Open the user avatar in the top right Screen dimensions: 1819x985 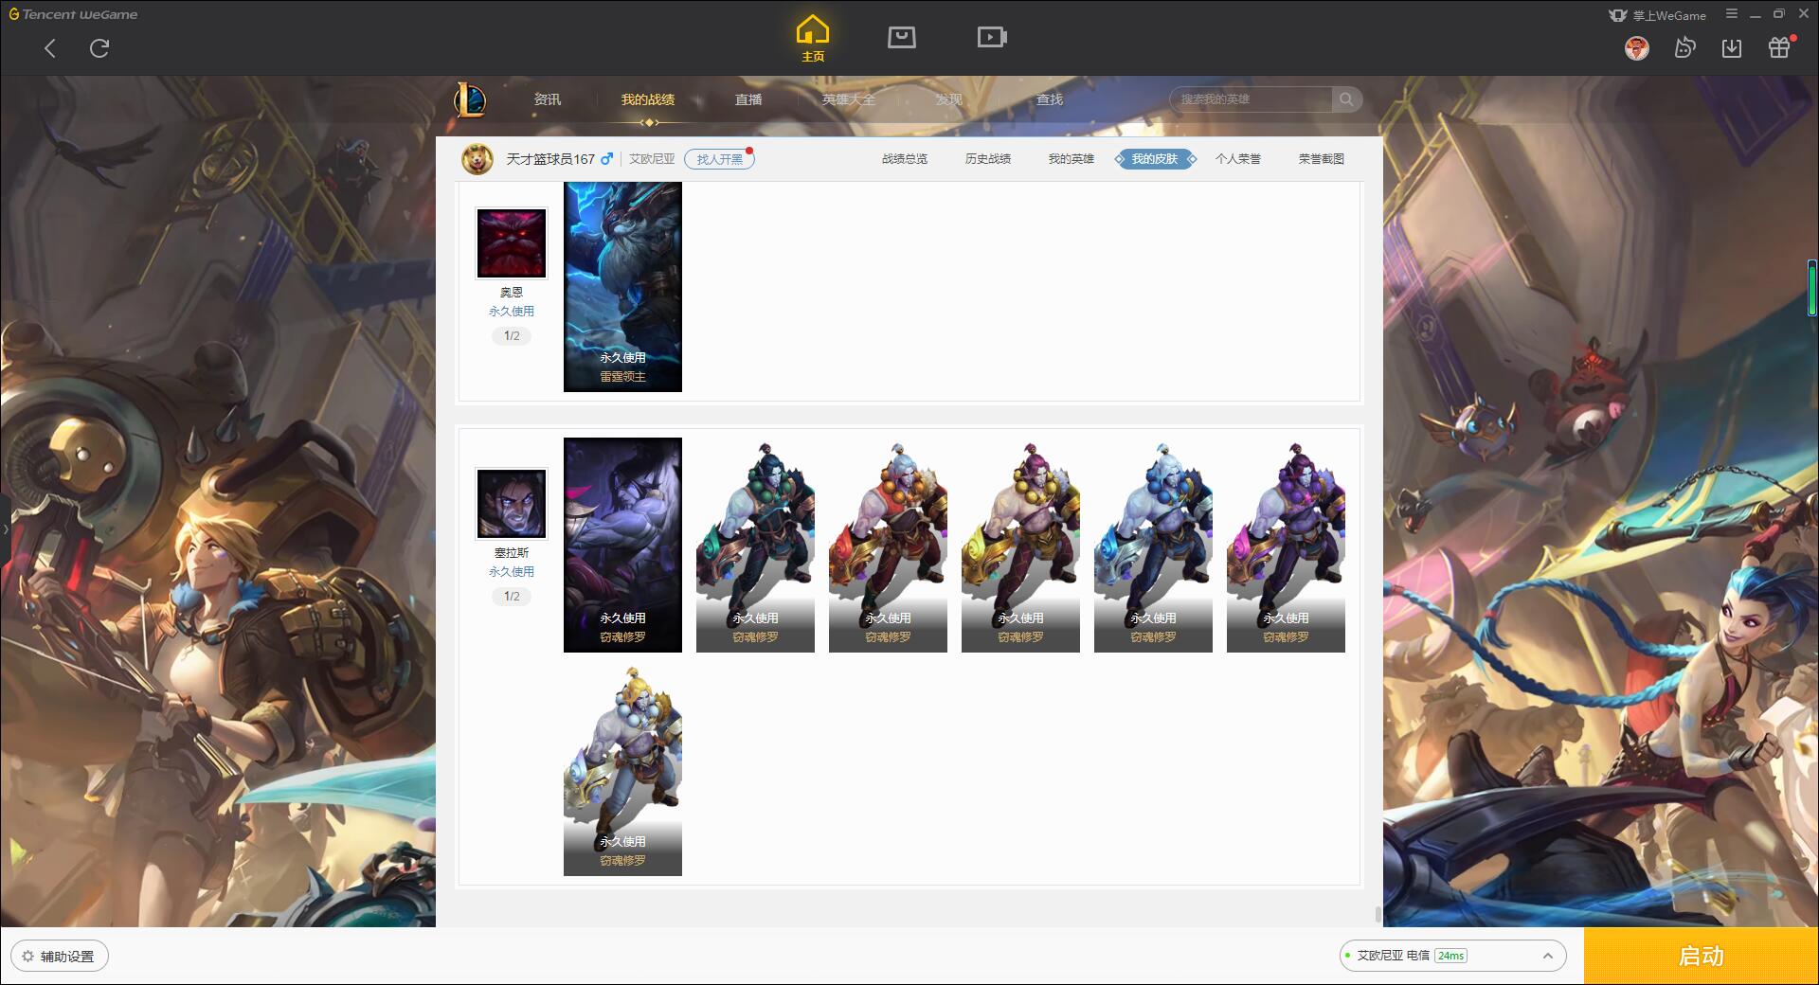point(1636,48)
